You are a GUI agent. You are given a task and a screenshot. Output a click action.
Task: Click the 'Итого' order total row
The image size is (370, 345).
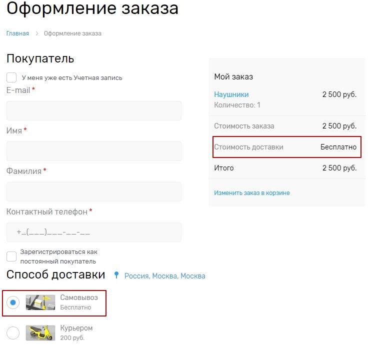286,168
